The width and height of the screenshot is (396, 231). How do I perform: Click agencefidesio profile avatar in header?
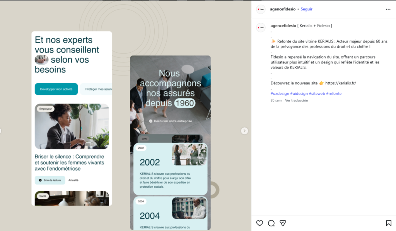[x=261, y=9]
